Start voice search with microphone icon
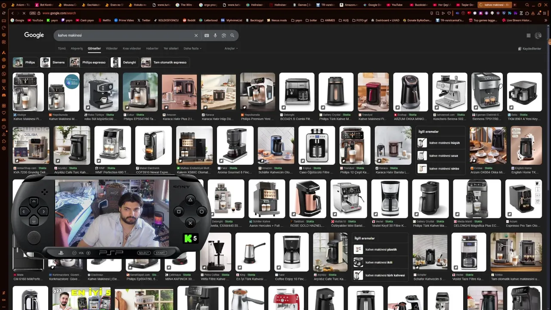This screenshot has width=551, height=310. tap(215, 35)
